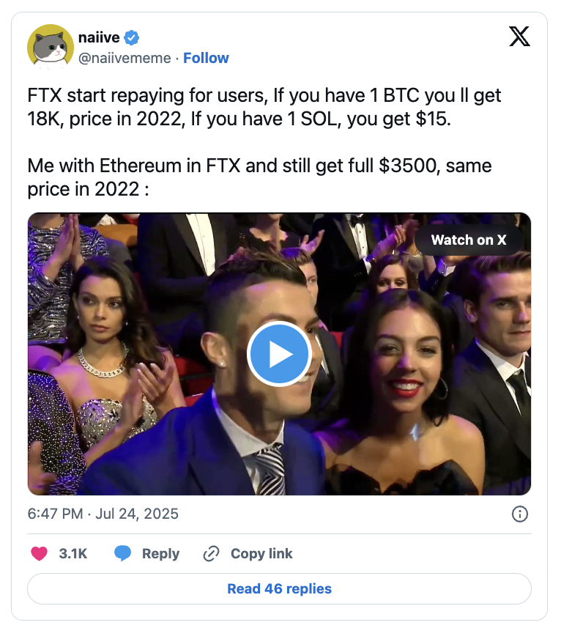Open Read 46 replies
The width and height of the screenshot is (561, 636).
(x=279, y=588)
